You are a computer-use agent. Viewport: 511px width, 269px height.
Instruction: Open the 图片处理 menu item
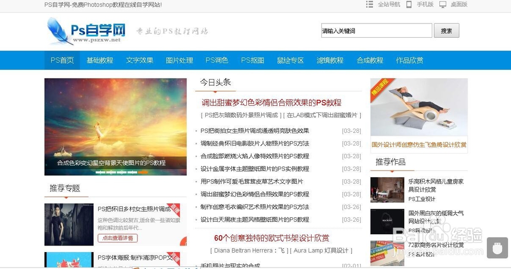tap(179, 60)
